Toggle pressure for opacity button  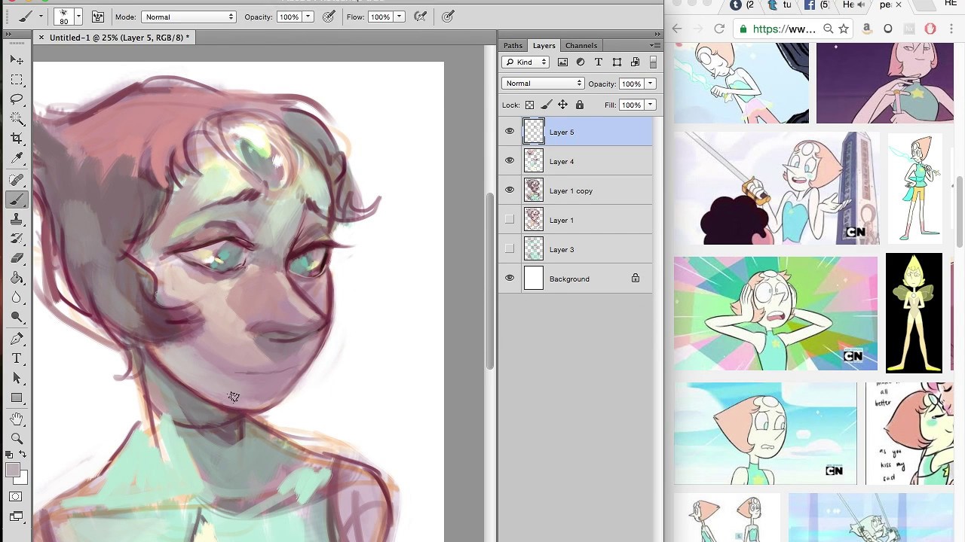[329, 17]
